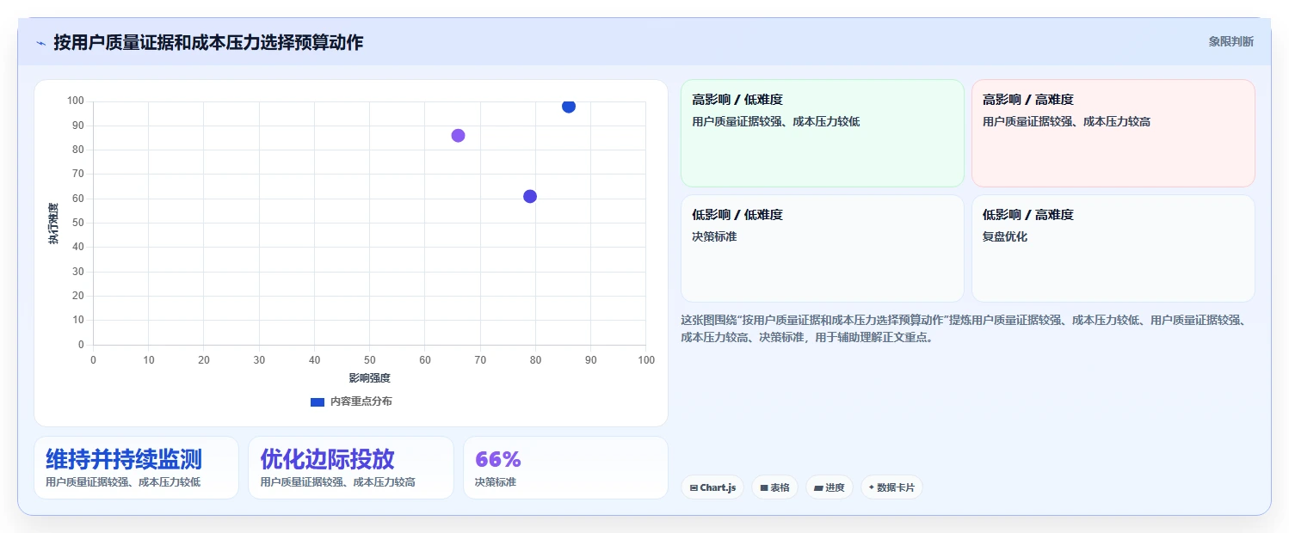Click 决策标准 text in 低影响 / 低难度 card
The width and height of the screenshot is (1289, 533).
tap(714, 236)
